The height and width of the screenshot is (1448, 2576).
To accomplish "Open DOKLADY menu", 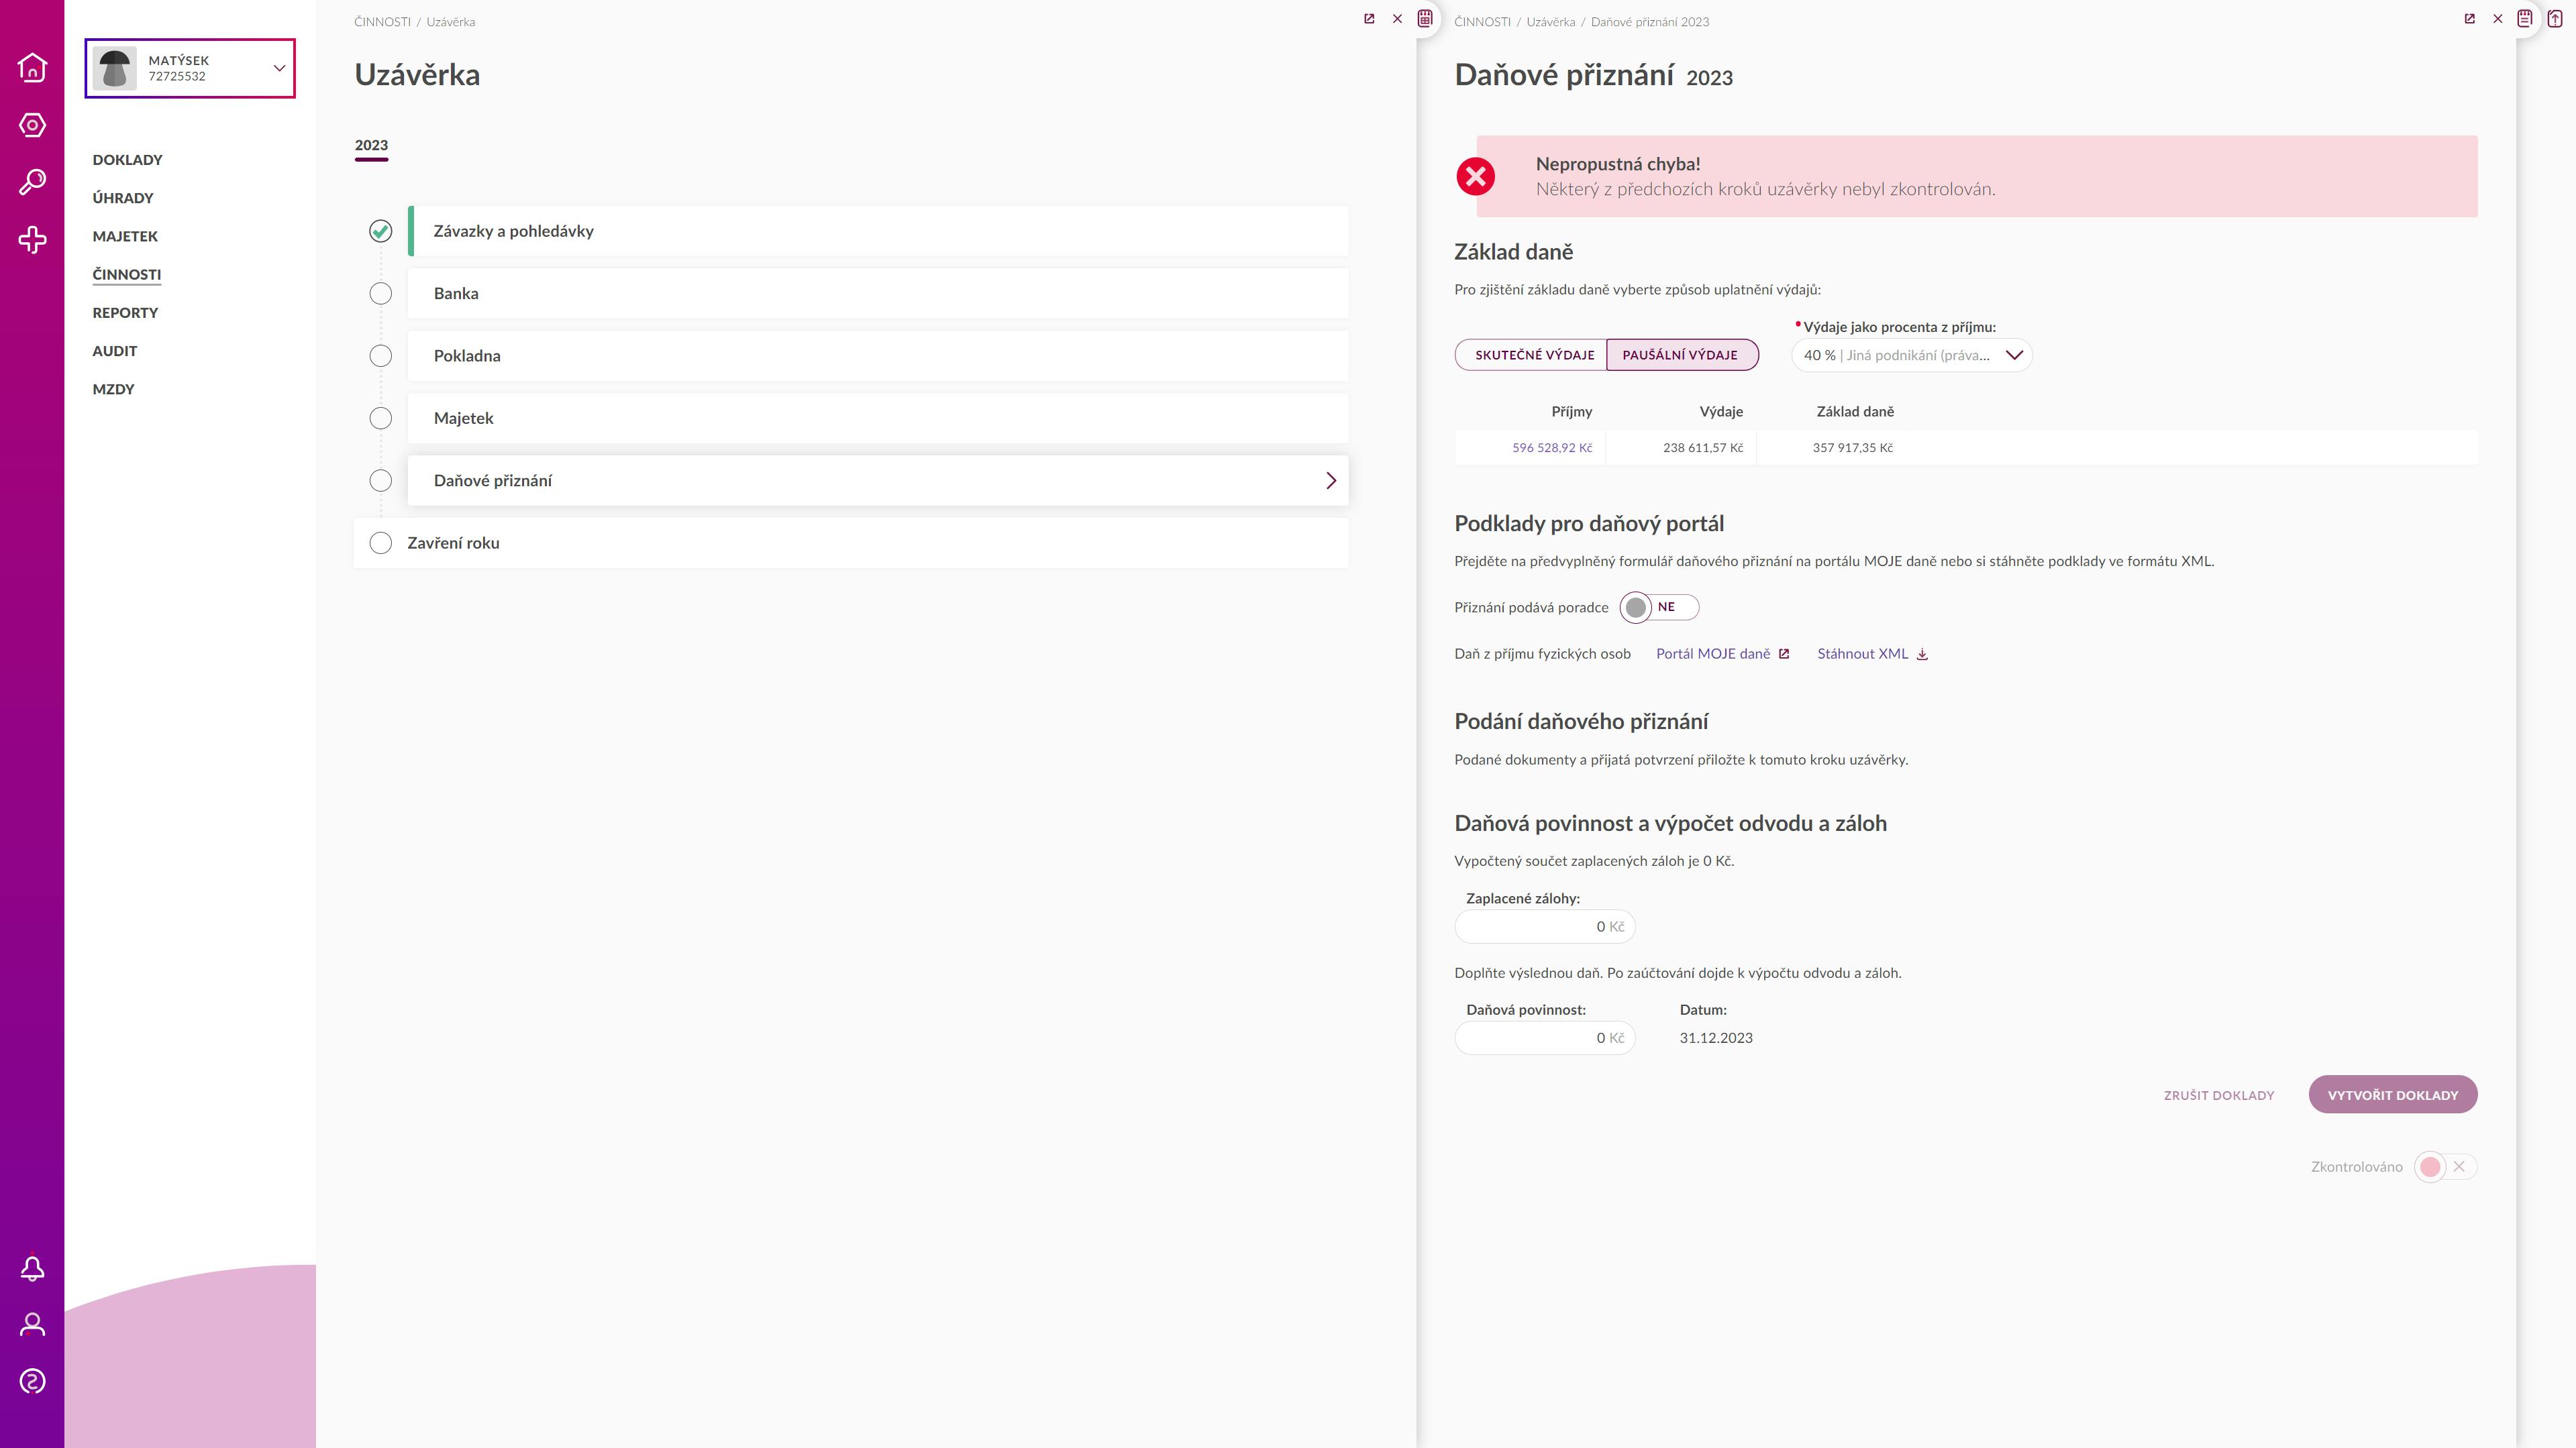I will (127, 160).
